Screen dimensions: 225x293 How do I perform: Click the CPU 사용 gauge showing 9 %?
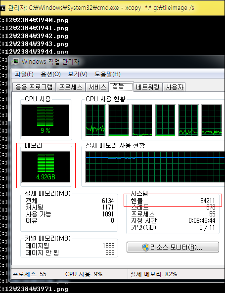(x=45, y=121)
